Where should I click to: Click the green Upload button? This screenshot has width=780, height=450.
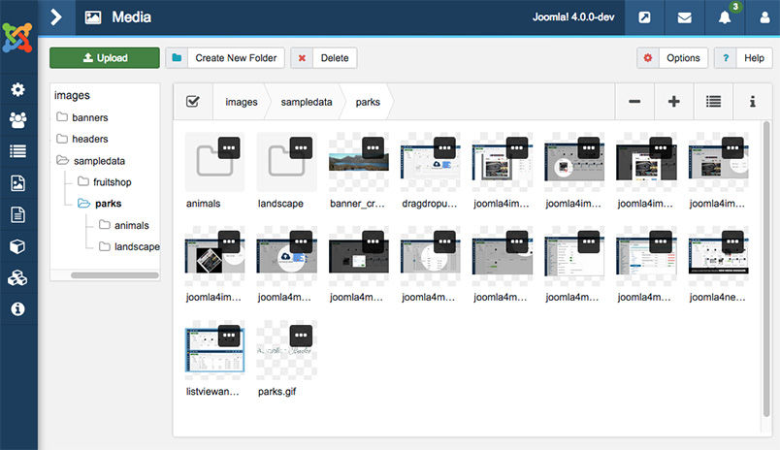pyautogui.click(x=105, y=58)
